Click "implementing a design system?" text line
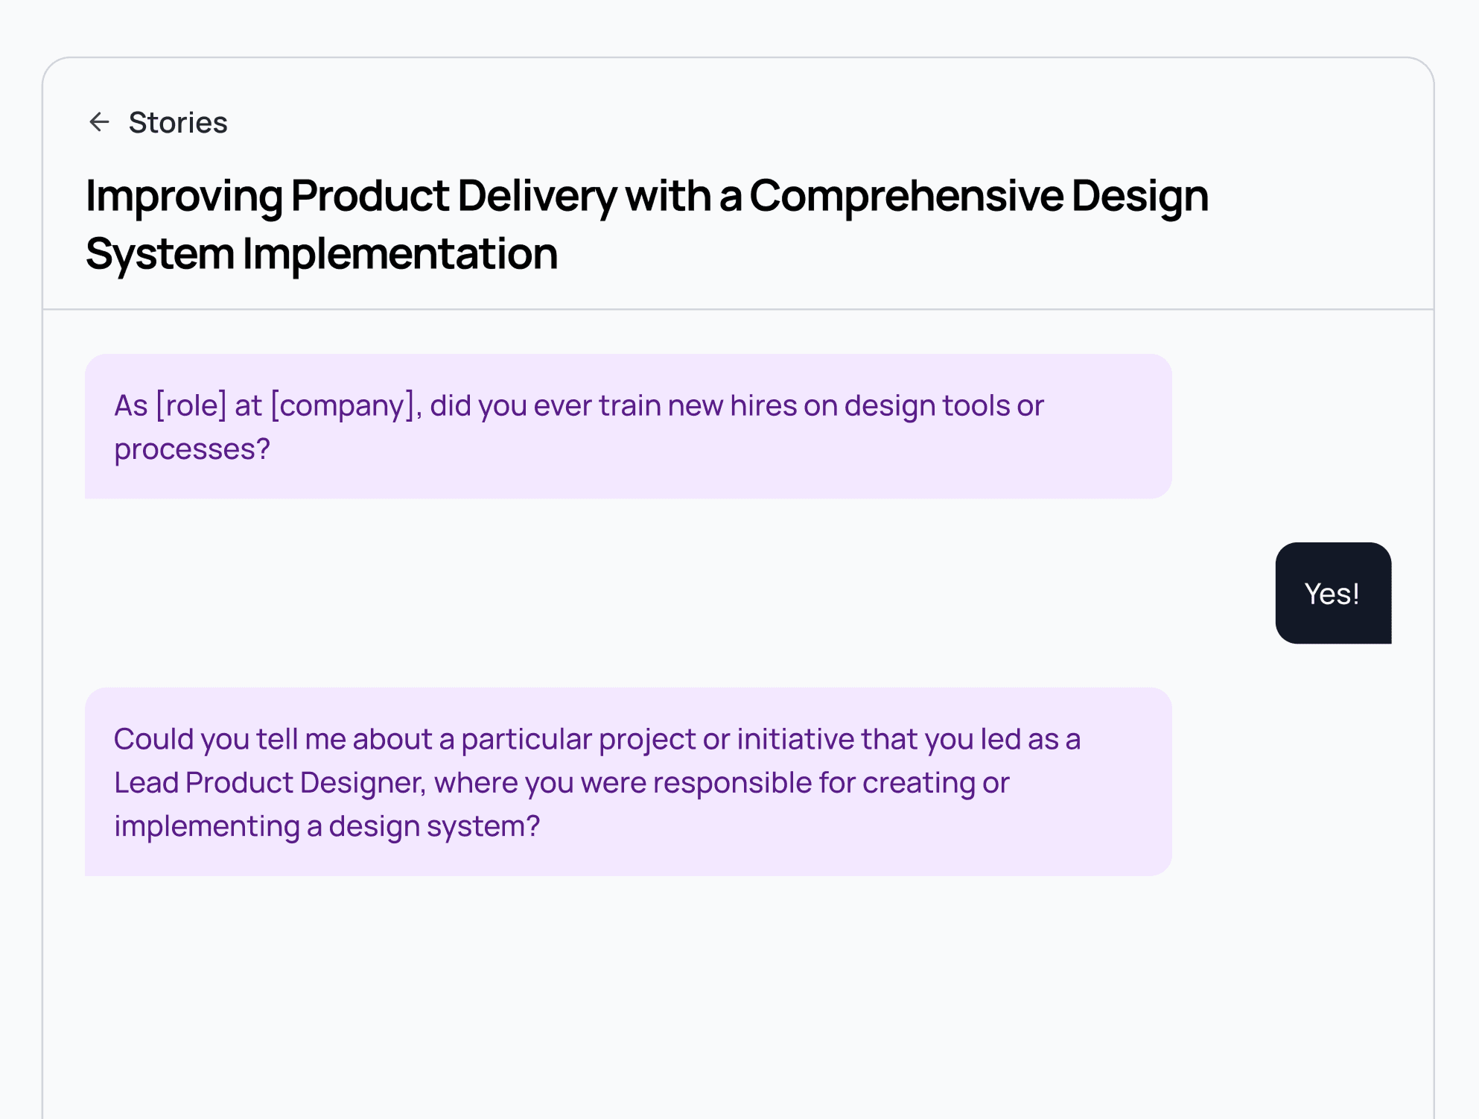Screen dimensions: 1479x1119 tap(327, 826)
